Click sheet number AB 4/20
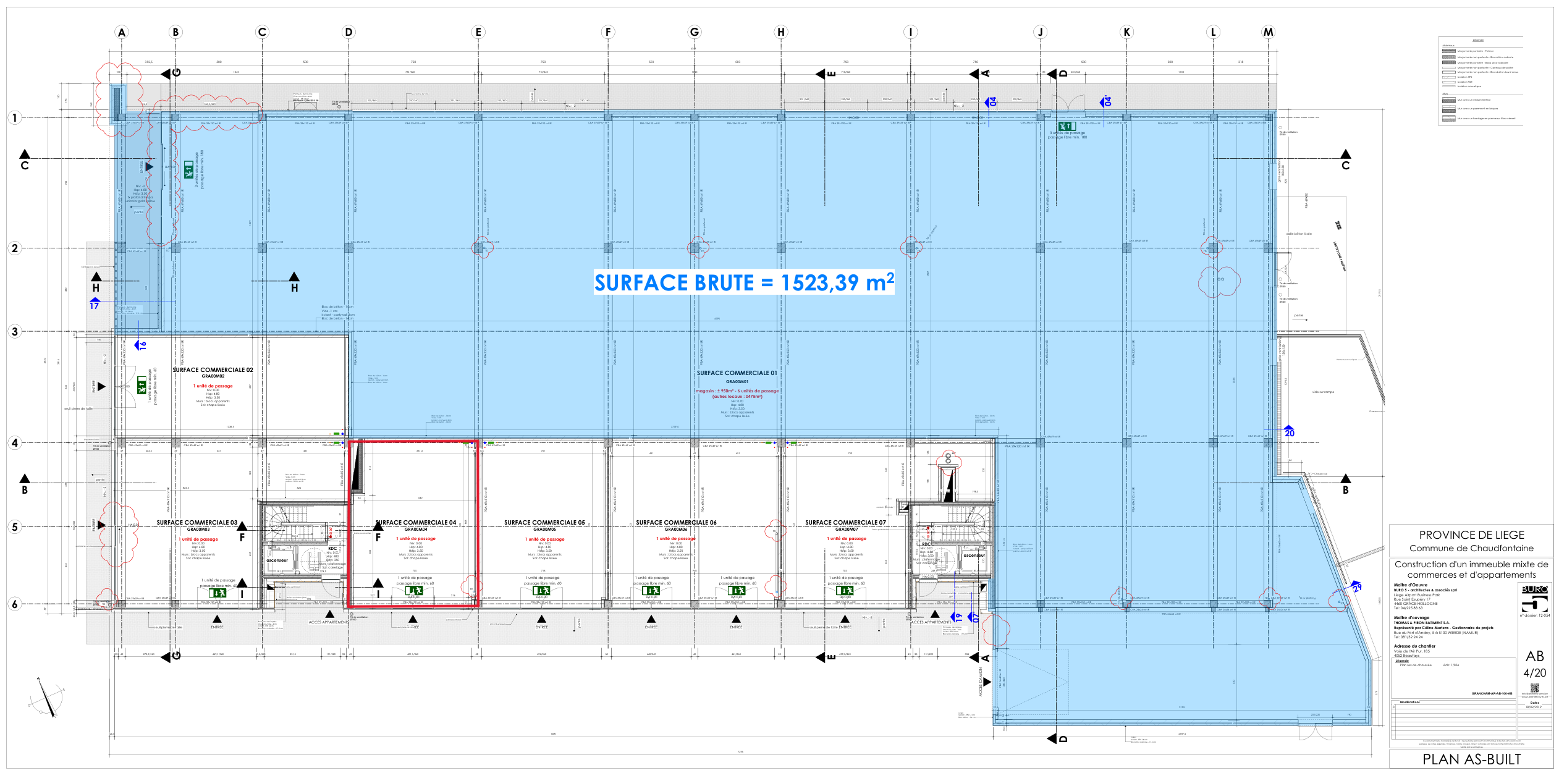The width and height of the screenshot is (1559, 773). [1534, 664]
